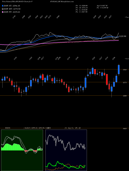
Task: Click the 1275 price axis label
Action: (125, 83)
